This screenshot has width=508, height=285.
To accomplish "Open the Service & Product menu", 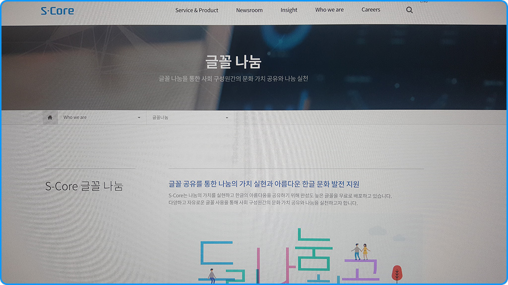I will [196, 10].
